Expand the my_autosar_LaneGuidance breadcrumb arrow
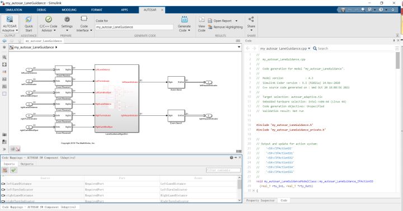This screenshot has width=403, height=211. pos(57,47)
